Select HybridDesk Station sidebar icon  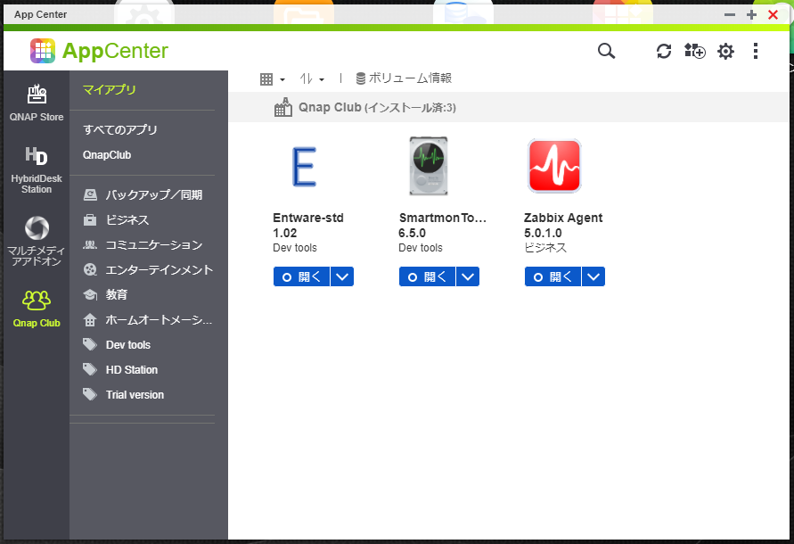coord(37,169)
